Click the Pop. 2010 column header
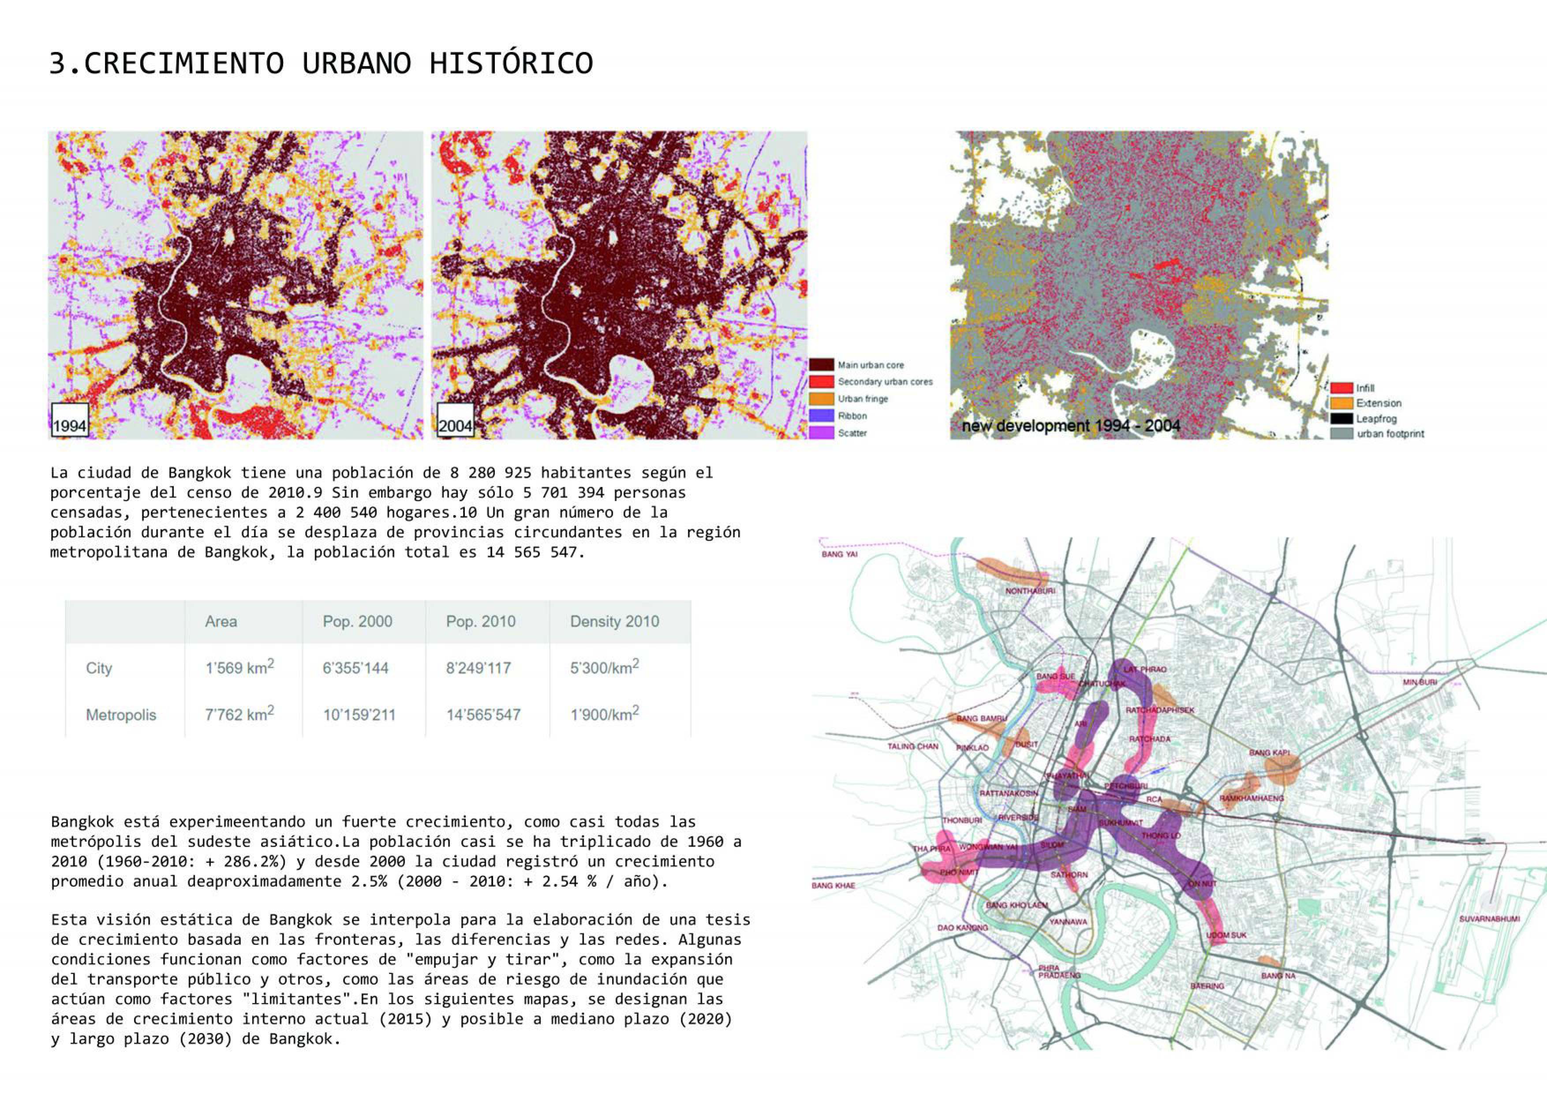The height and width of the screenshot is (1094, 1547). pyautogui.click(x=480, y=622)
